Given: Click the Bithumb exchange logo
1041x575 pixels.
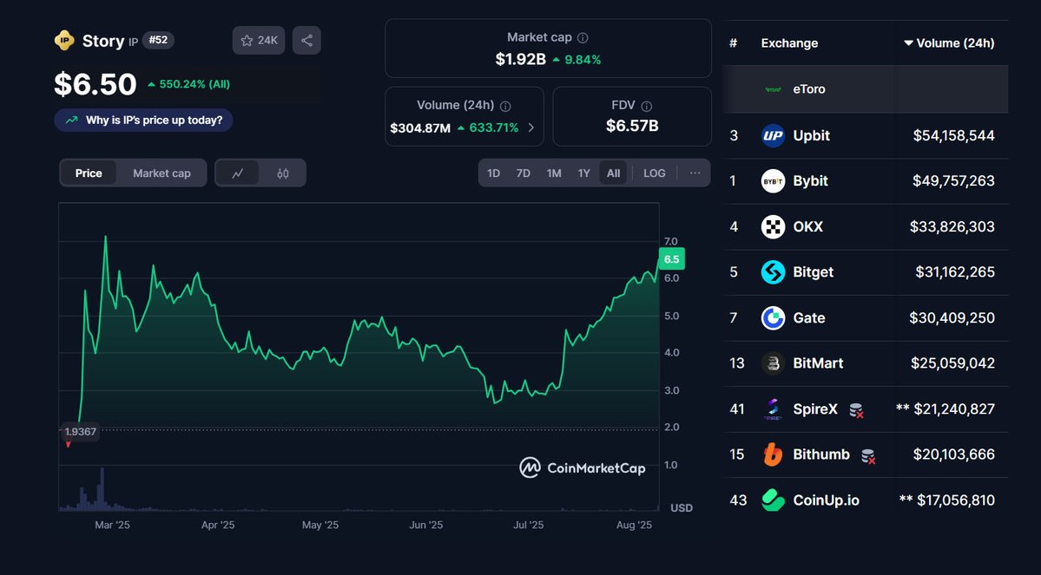Looking at the screenshot, I should [x=773, y=455].
